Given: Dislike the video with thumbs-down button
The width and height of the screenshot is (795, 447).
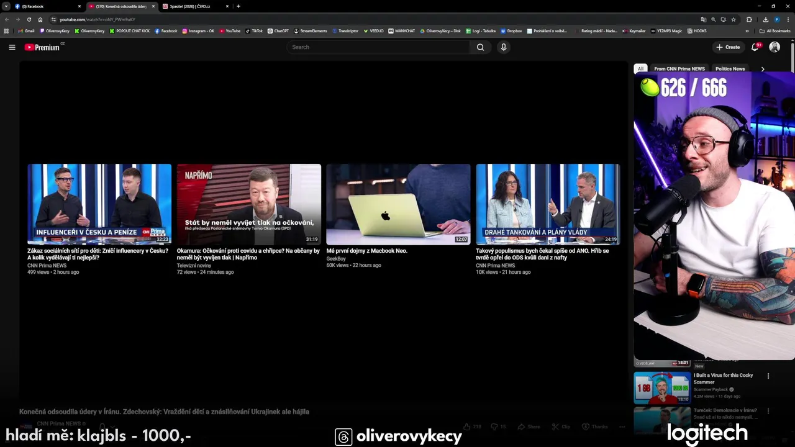Looking at the screenshot, I should (x=499, y=427).
